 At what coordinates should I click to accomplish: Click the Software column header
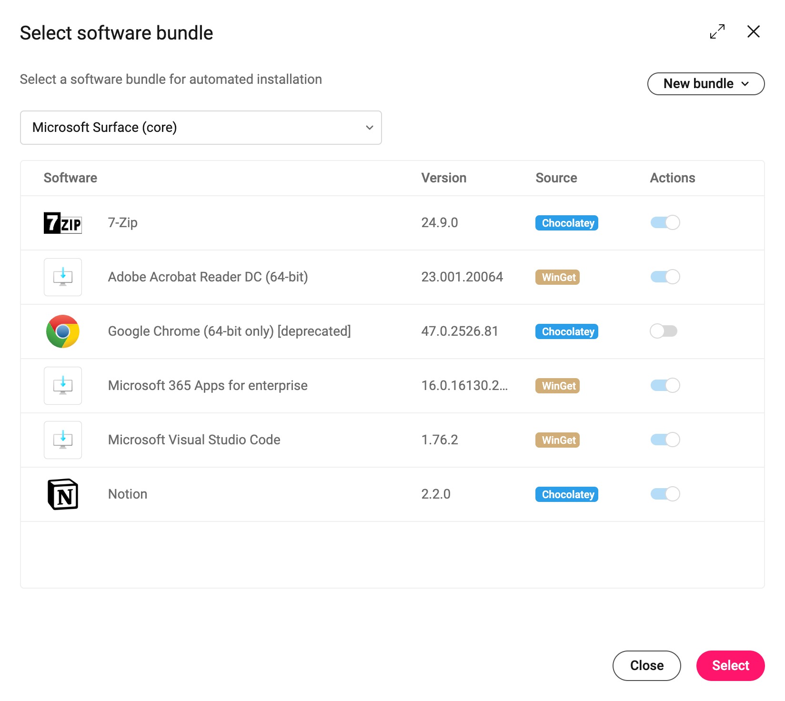point(70,178)
